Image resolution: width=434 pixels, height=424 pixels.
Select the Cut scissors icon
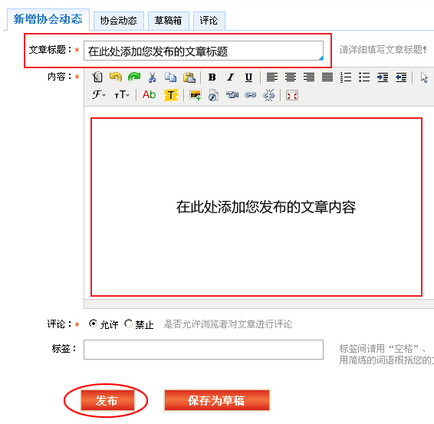pos(153,77)
